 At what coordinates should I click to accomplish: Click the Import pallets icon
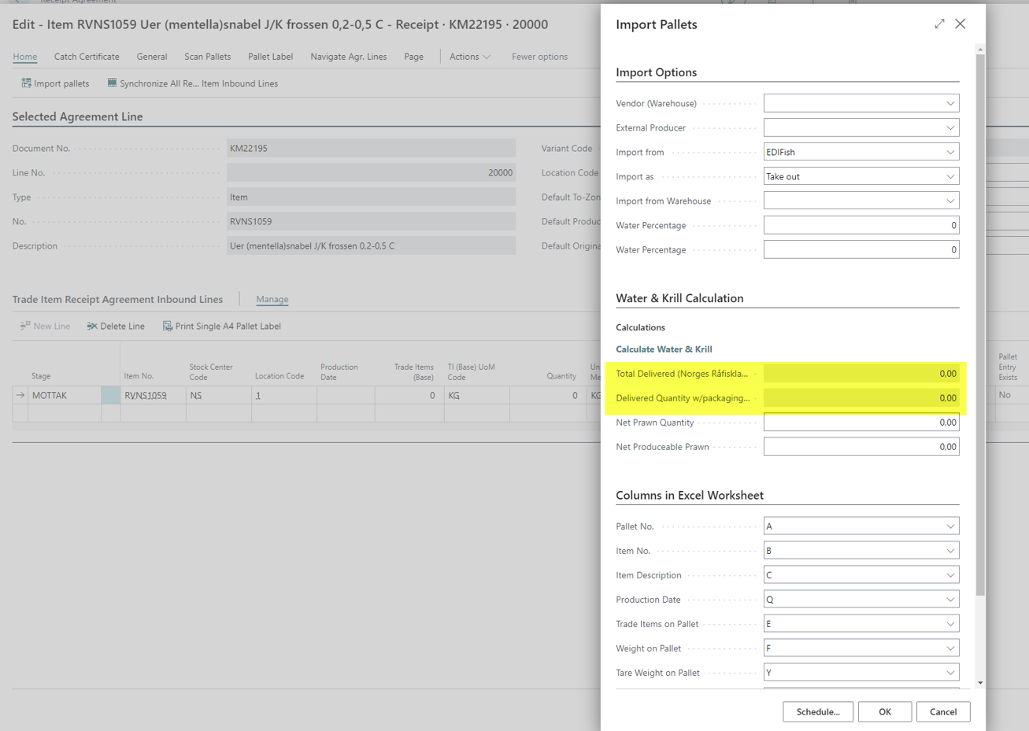26,83
